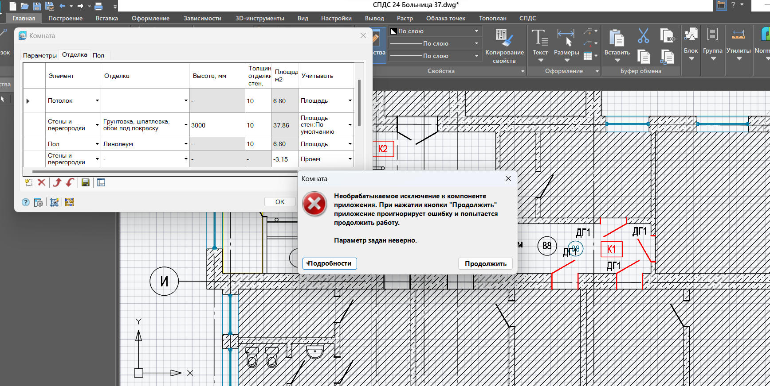
Task: Click the horizontal scrollbar under the table
Action: [164, 171]
